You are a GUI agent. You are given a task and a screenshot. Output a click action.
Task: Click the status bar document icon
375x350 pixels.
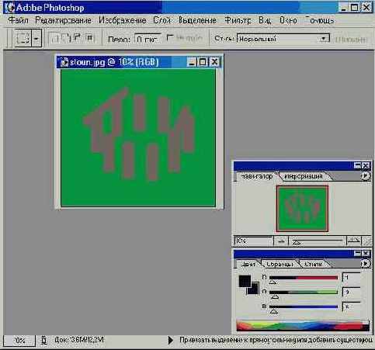(44, 341)
